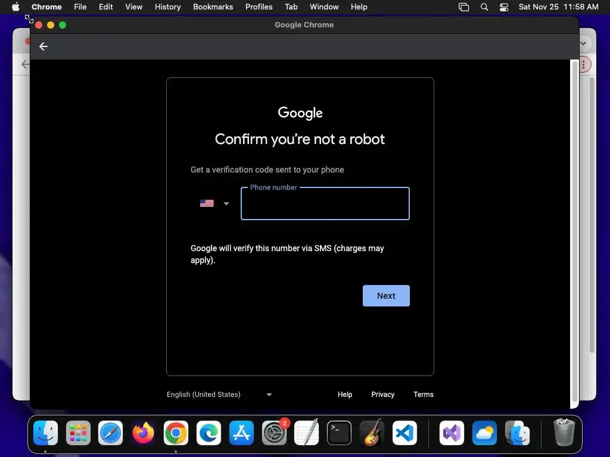Open the Tab menu
The height and width of the screenshot is (457, 610).
[x=291, y=7]
